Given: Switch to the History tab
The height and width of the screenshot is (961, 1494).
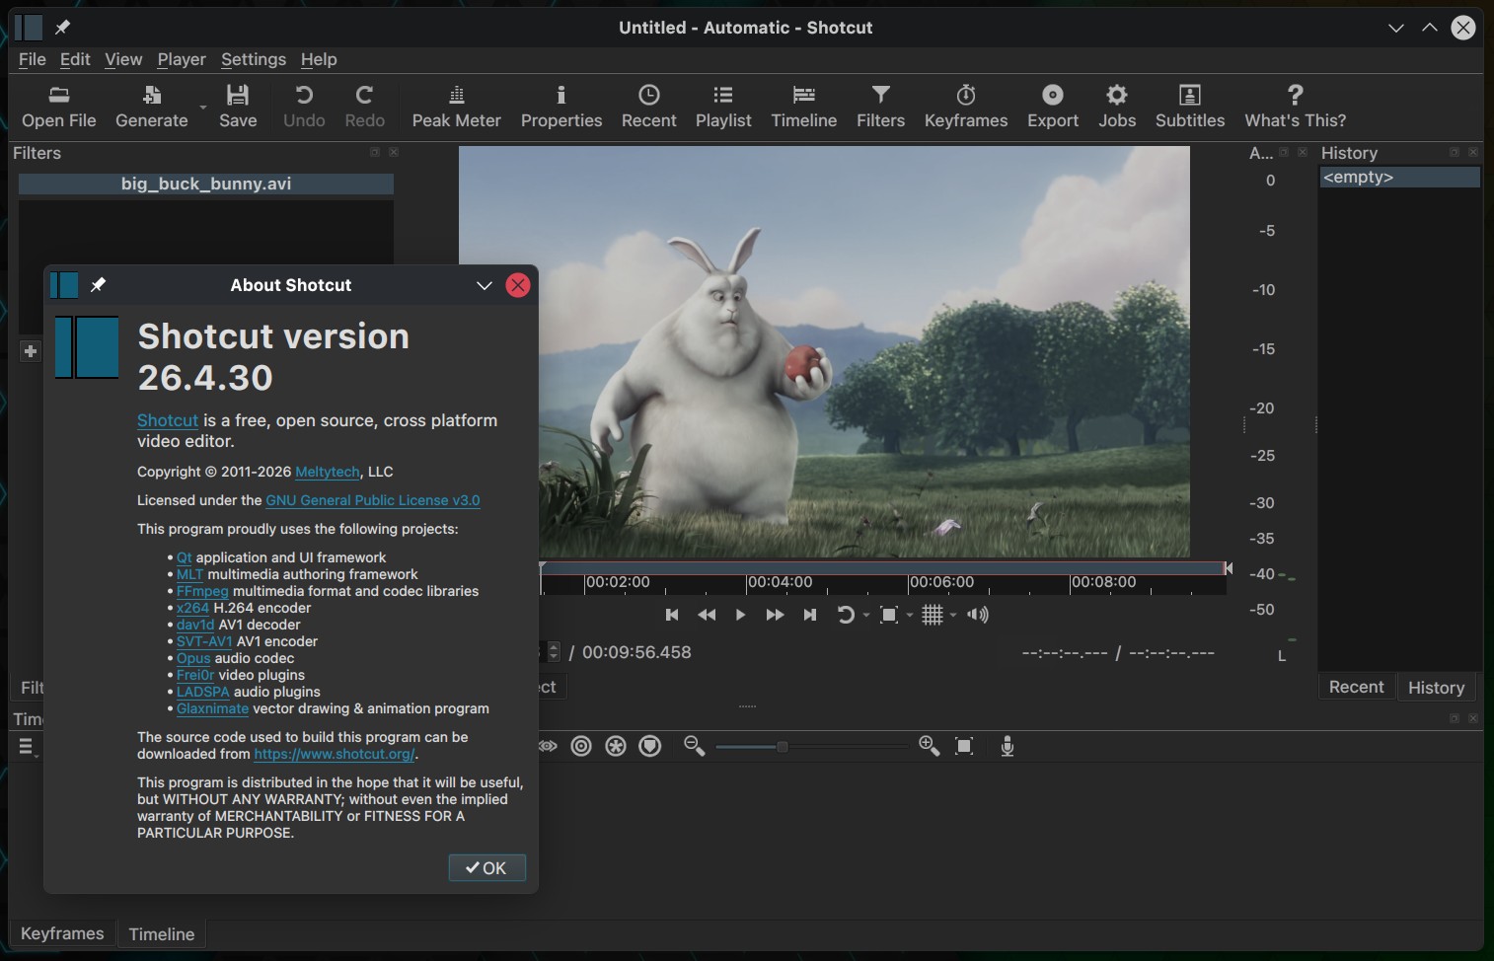Looking at the screenshot, I should 1435,688.
